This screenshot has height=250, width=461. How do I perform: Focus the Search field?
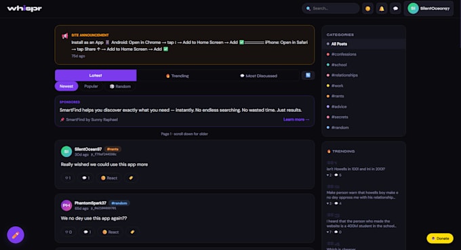tap(331, 9)
